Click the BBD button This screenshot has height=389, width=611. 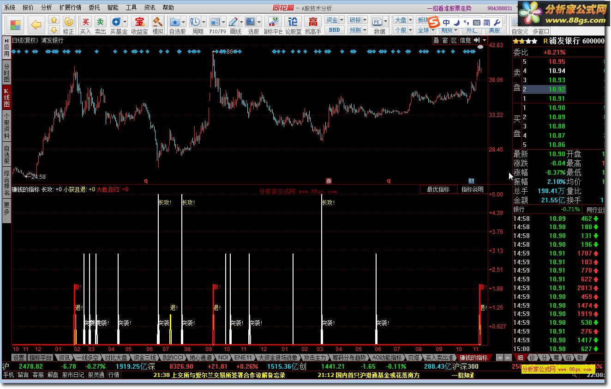[x=334, y=30]
